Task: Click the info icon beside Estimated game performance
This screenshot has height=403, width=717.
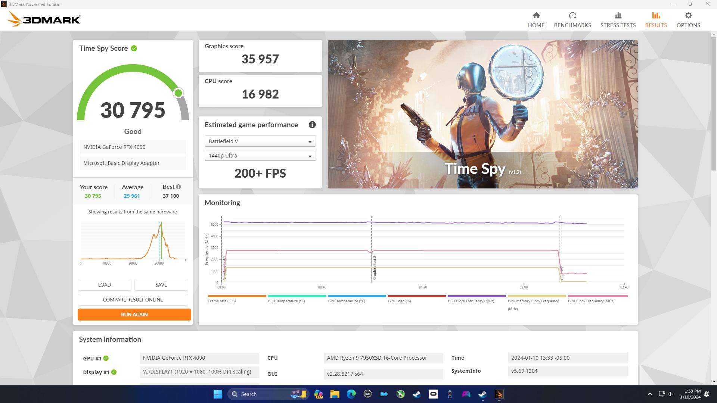Action: point(312,125)
